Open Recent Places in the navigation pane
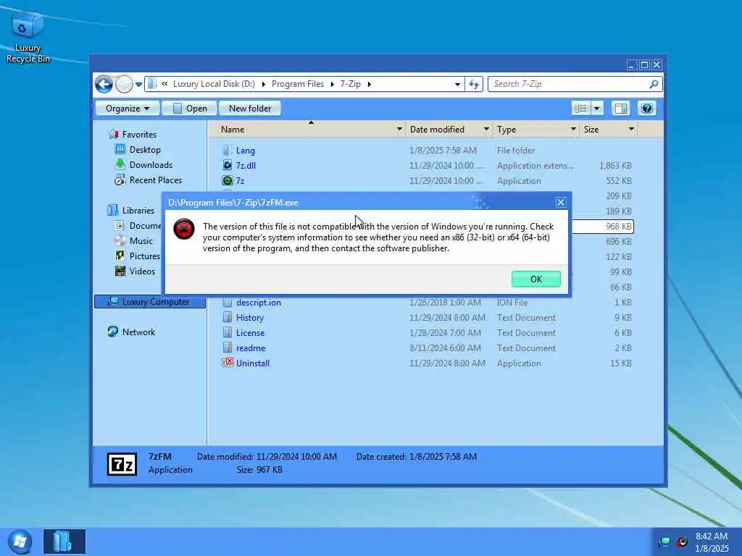This screenshot has width=742, height=556. [x=156, y=180]
